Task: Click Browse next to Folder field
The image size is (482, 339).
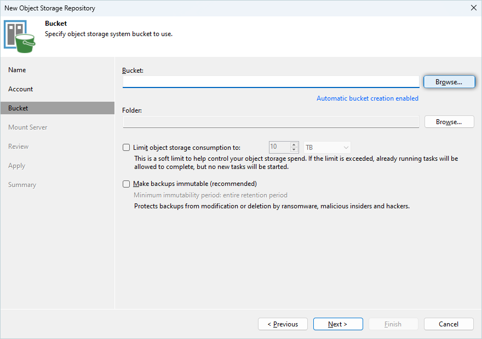Action: [449, 122]
